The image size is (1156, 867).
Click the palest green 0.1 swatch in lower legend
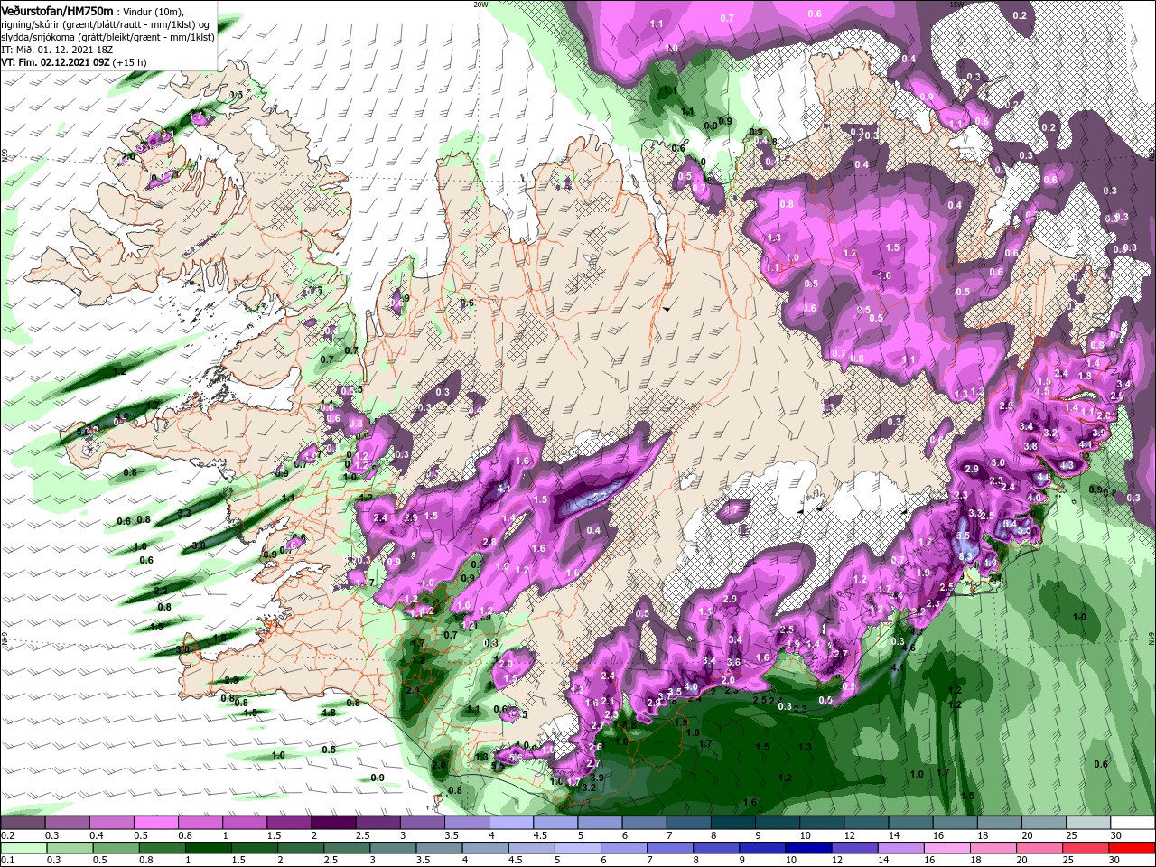(x=23, y=848)
